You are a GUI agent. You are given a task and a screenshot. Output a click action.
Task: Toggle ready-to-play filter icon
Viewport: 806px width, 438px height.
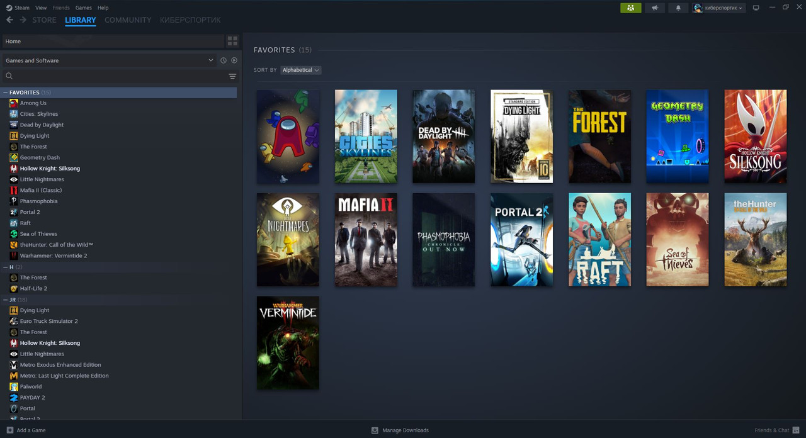234,60
